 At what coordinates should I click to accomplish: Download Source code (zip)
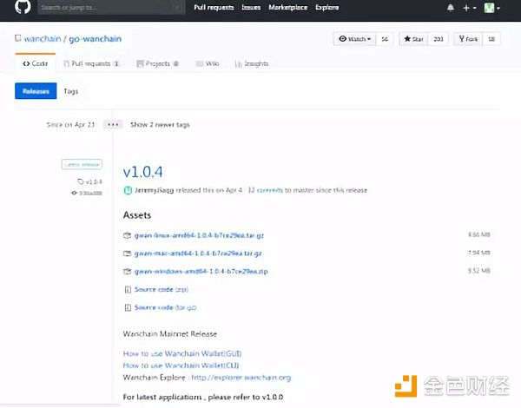pyautogui.click(x=162, y=289)
